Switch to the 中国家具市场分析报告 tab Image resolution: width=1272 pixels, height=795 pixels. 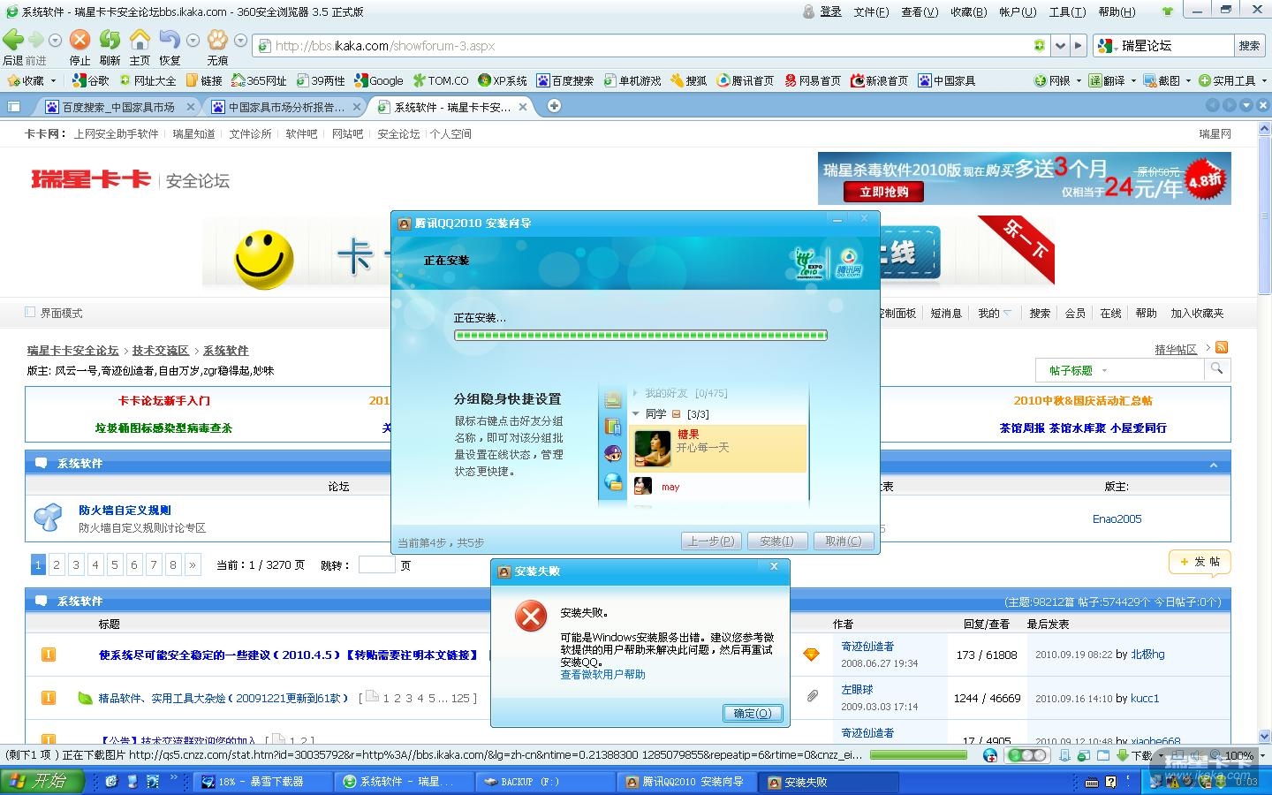286,107
